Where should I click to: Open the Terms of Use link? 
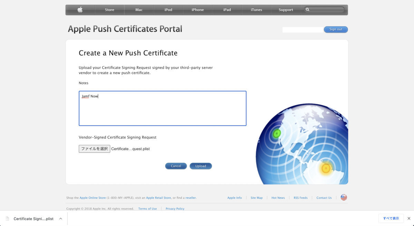tap(147, 209)
